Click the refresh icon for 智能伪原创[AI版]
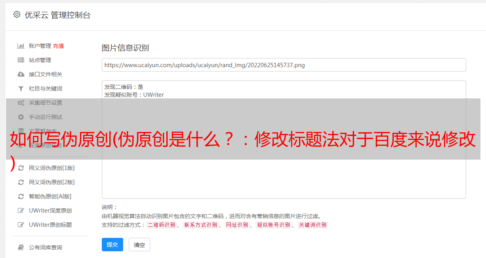Screen dimensions: 486x258 pyautogui.click(x=21, y=196)
